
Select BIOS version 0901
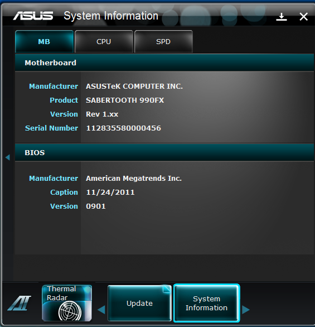96,206
